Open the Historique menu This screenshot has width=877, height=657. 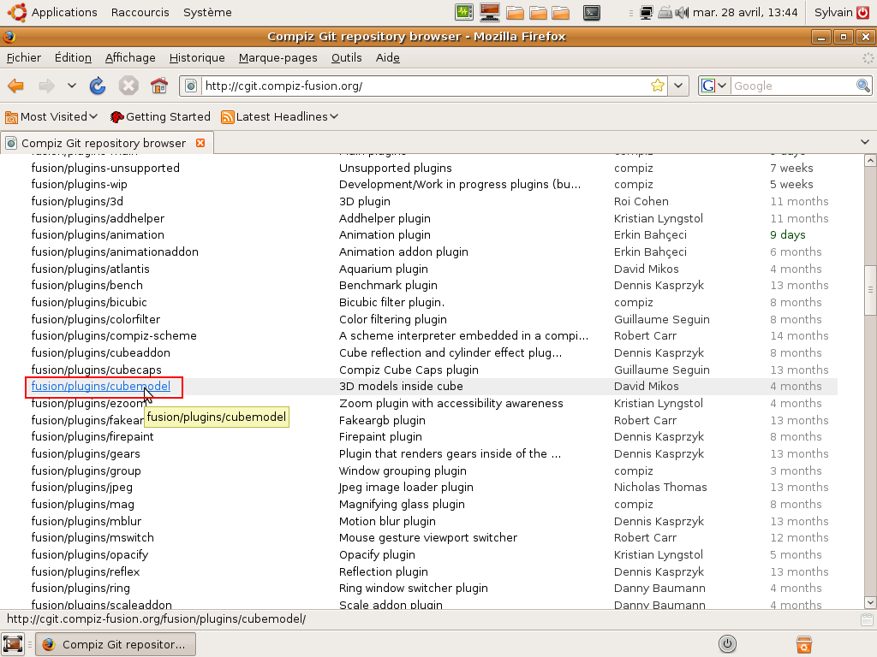pos(197,57)
